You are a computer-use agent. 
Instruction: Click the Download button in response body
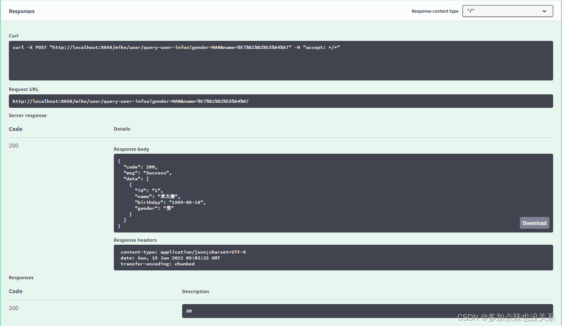tap(534, 223)
